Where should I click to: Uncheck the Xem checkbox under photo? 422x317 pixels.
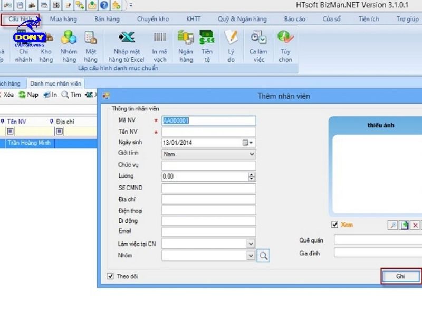[x=334, y=225]
